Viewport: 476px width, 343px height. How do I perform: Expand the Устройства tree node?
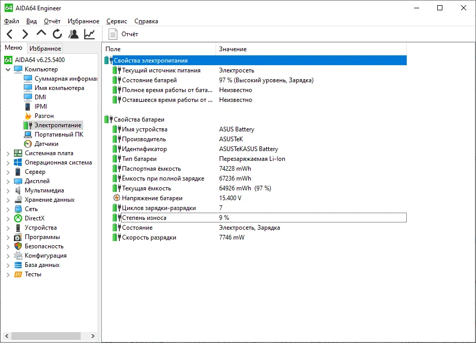(8, 228)
